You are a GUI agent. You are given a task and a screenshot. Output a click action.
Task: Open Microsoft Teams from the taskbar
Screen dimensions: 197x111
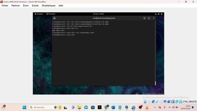coord(73,107)
